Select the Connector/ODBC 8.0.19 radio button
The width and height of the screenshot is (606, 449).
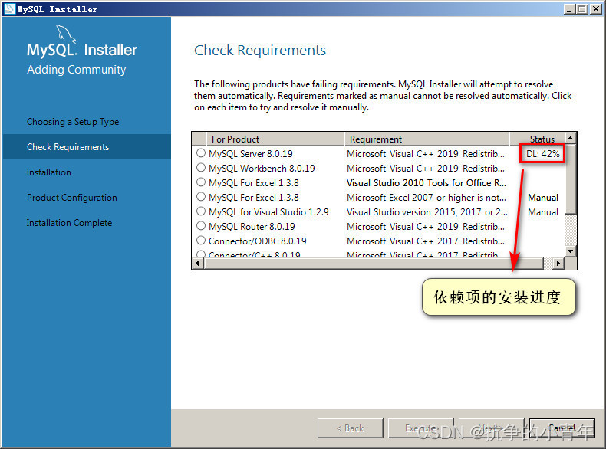(x=200, y=240)
